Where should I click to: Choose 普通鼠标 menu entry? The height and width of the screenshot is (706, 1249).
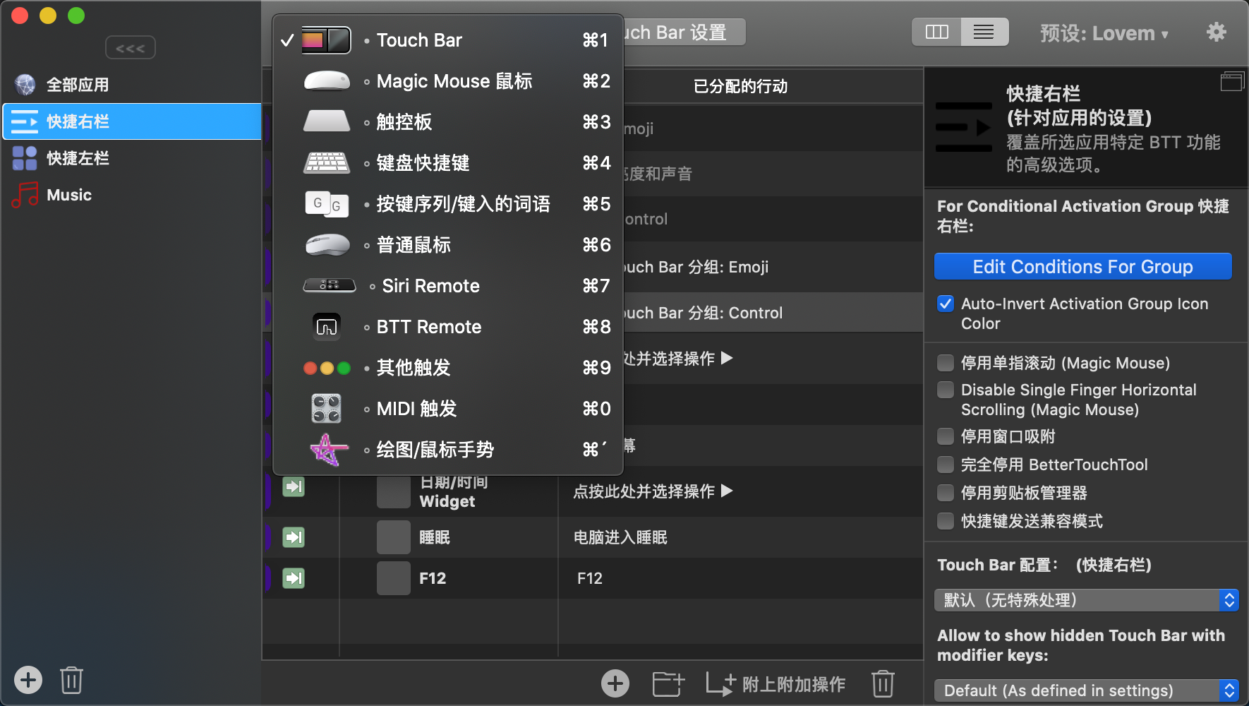[447, 245]
